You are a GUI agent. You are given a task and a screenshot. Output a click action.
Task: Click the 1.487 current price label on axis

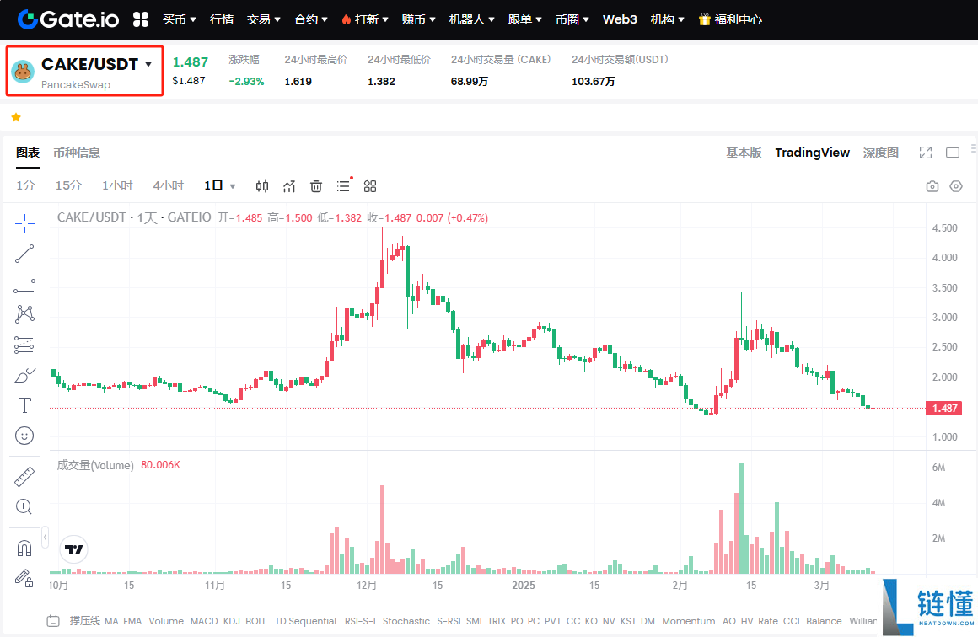click(943, 409)
